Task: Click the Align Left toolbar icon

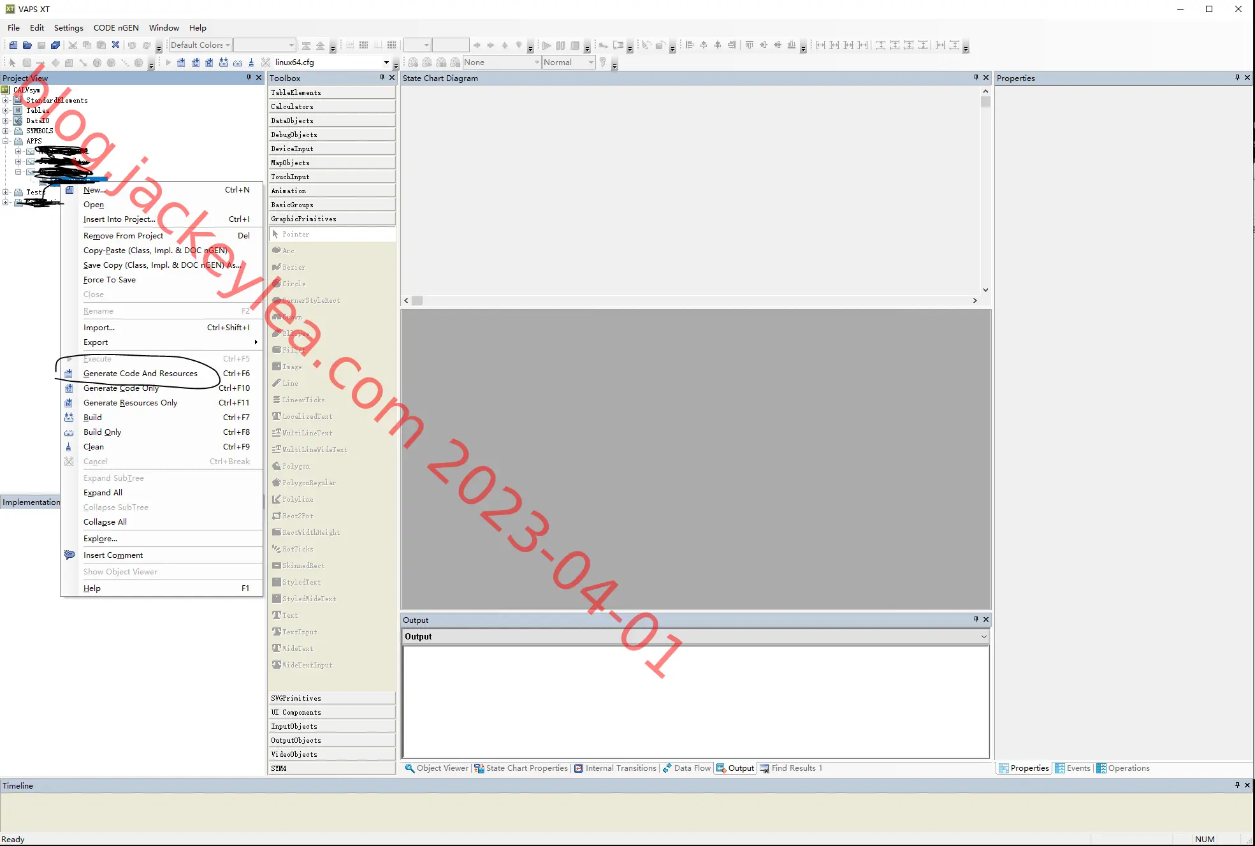Action: pyautogui.click(x=690, y=45)
